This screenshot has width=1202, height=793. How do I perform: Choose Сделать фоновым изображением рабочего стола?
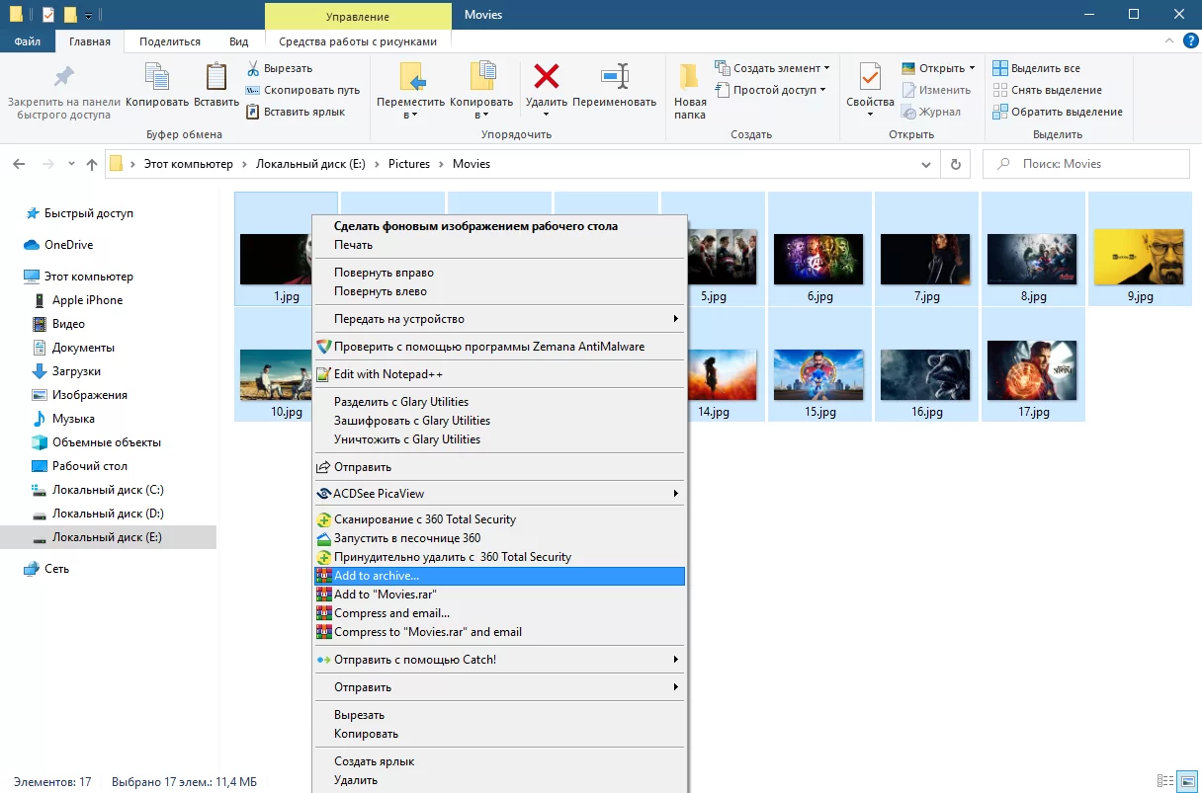(498, 226)
